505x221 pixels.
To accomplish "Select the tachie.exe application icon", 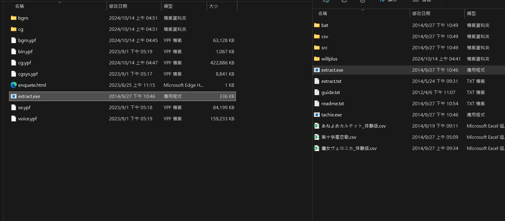I will coord(317,115).
